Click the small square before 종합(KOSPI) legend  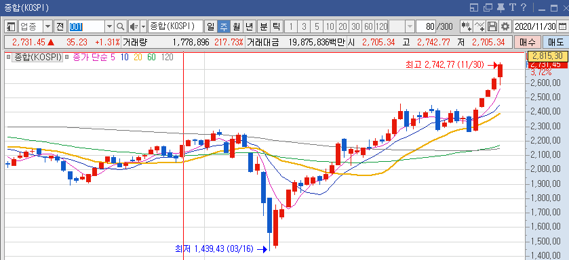click(8, 57)
